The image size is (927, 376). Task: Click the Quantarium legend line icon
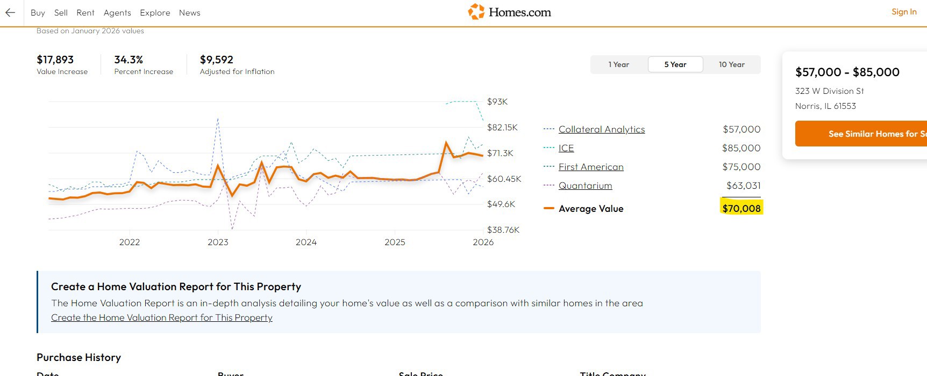click(548, 186)
